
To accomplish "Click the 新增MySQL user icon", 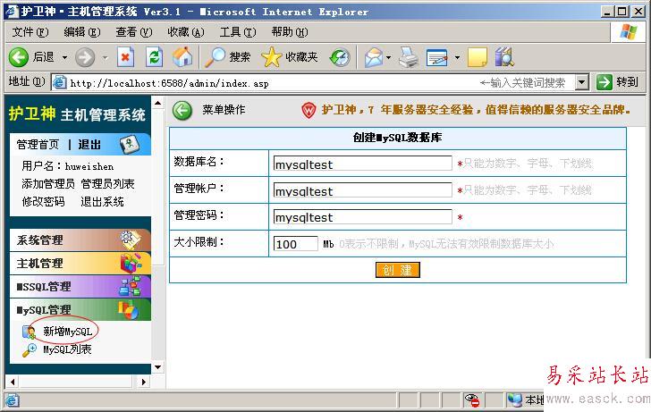I will coord(29,332).
